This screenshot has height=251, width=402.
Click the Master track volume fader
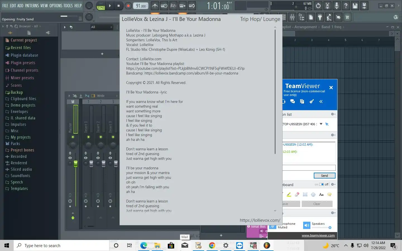(x=76, y=164)
